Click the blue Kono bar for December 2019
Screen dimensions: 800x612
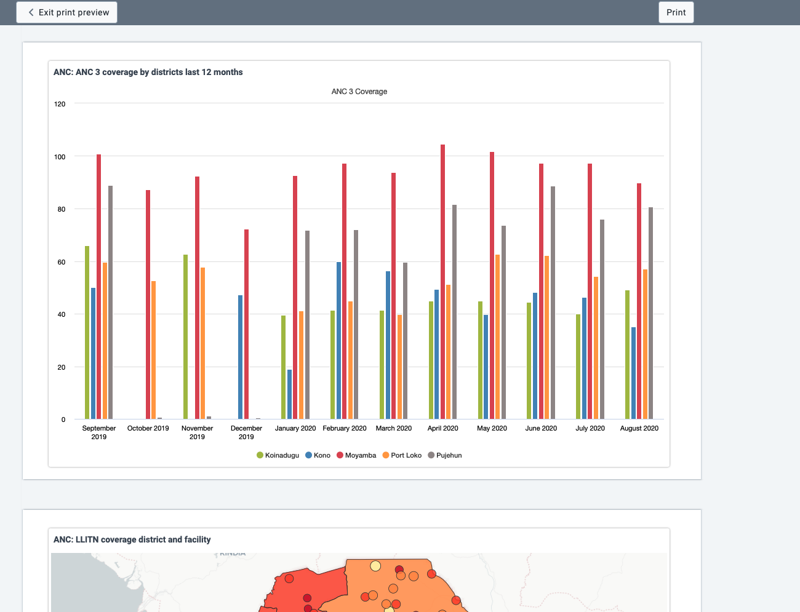pyautogui.click(x=241, y=357)
